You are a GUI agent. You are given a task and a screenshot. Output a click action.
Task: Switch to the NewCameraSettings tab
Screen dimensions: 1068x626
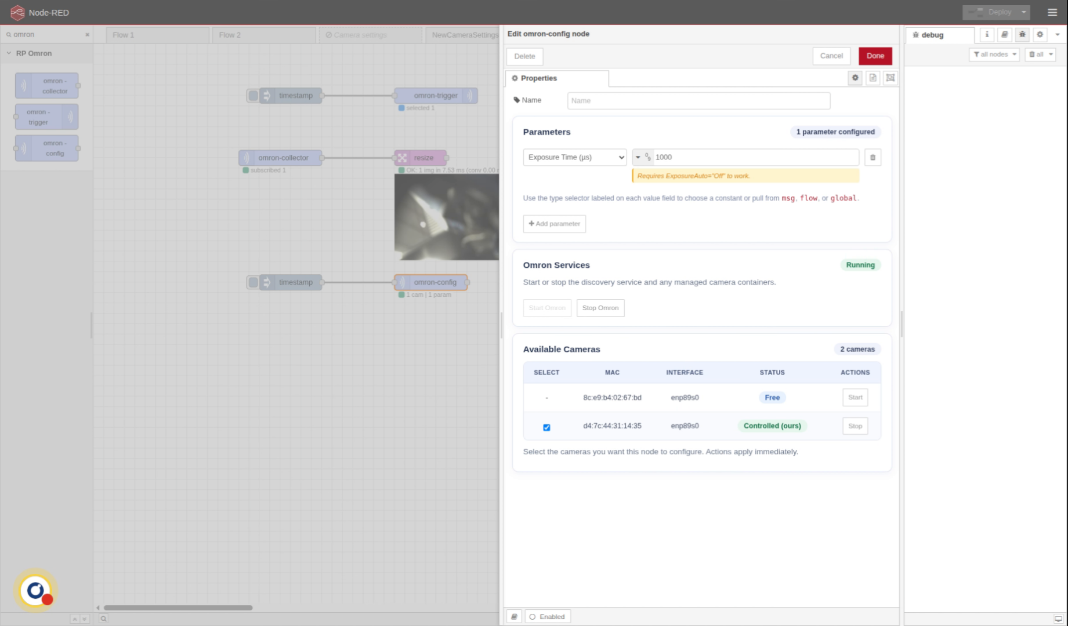(x=464, y=35)
